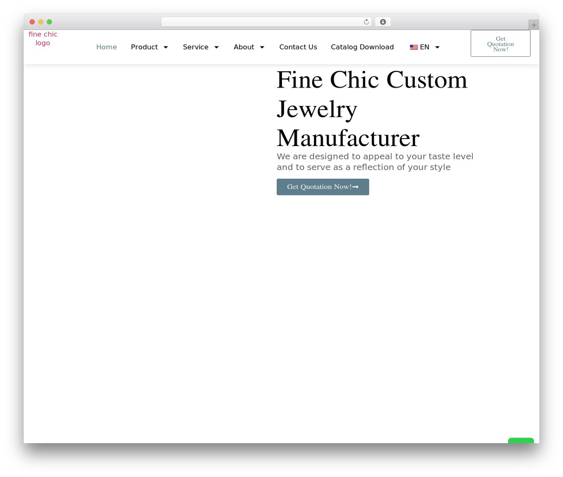
Task: Open the Product menu item
Action: (144, 47)
